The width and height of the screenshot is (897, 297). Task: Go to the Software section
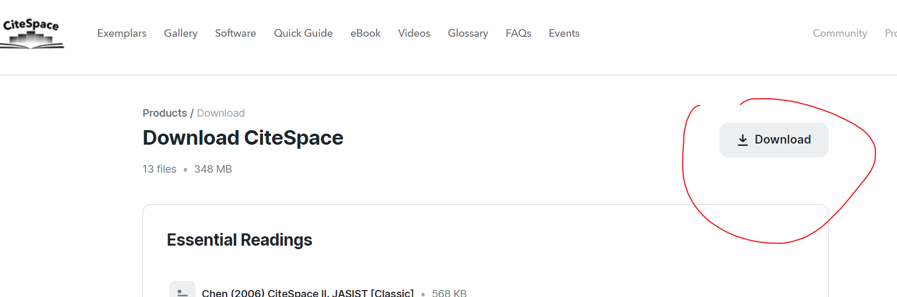point(235,33)
